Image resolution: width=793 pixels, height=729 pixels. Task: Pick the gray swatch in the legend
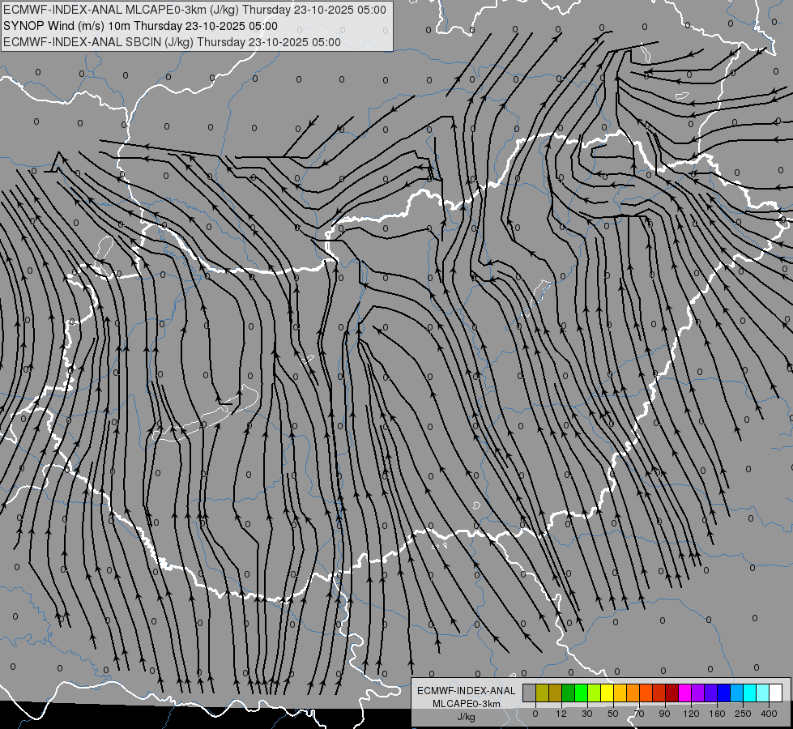pos(529,693)
